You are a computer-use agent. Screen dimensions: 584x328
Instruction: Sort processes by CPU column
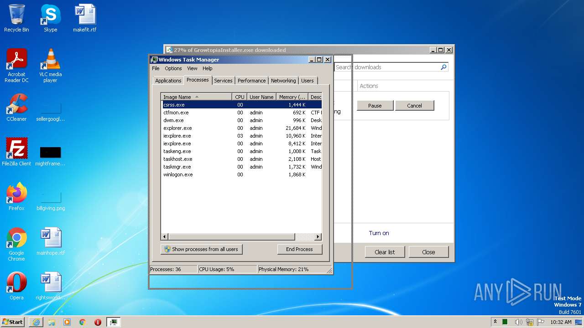pyautogui.click(x=240, y=97)
